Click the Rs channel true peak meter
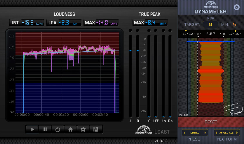The width and height of the screenshot is (244, 144). pos(170,76)
